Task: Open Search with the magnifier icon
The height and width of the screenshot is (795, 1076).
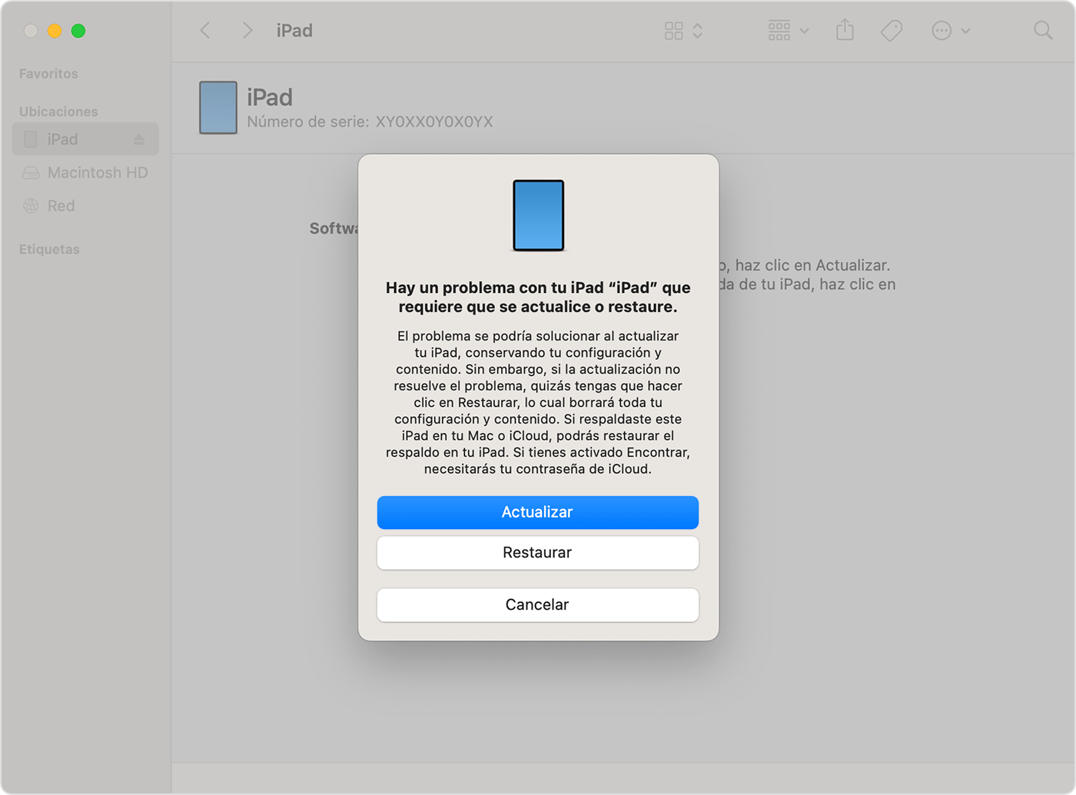Action: coord(1043,30)
